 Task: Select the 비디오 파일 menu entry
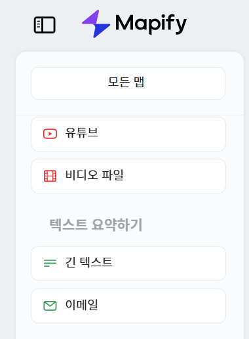128,176
